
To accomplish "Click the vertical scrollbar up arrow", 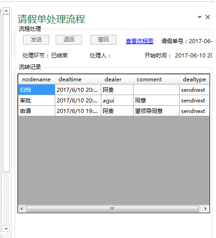I will [6, 11].
